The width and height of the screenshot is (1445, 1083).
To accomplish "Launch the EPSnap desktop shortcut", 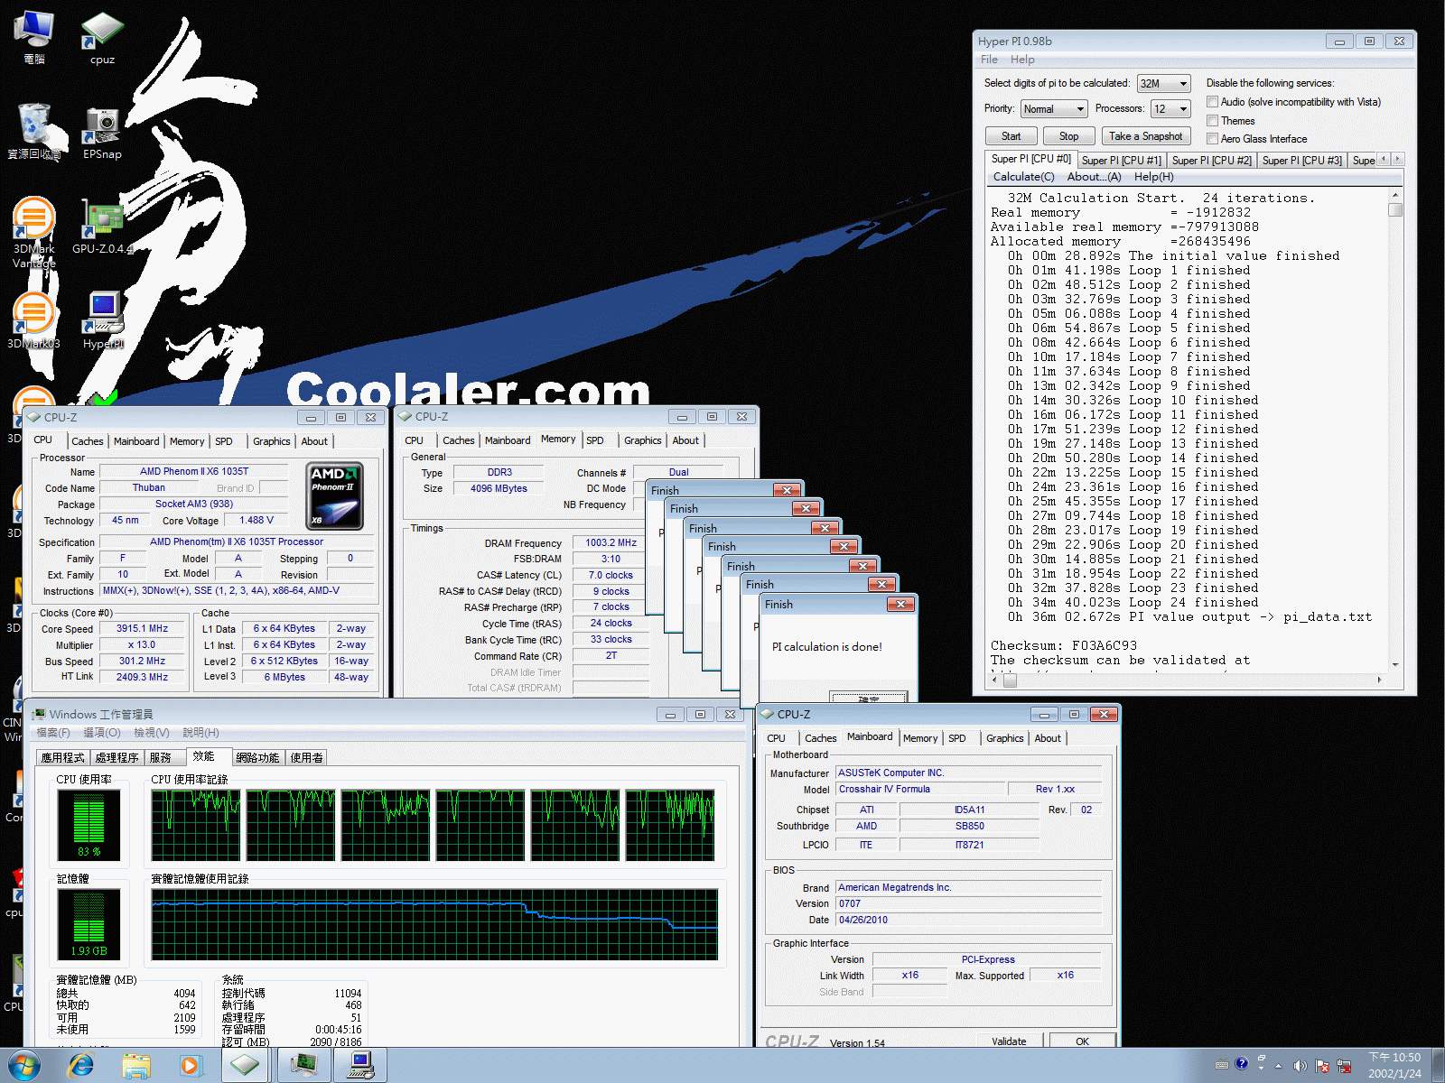I will click(x=102, y=132).
